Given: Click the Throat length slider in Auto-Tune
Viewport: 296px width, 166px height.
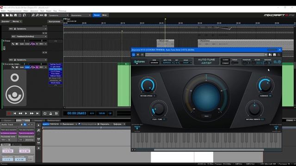Looking at the screenshot, I should (234, 63).
